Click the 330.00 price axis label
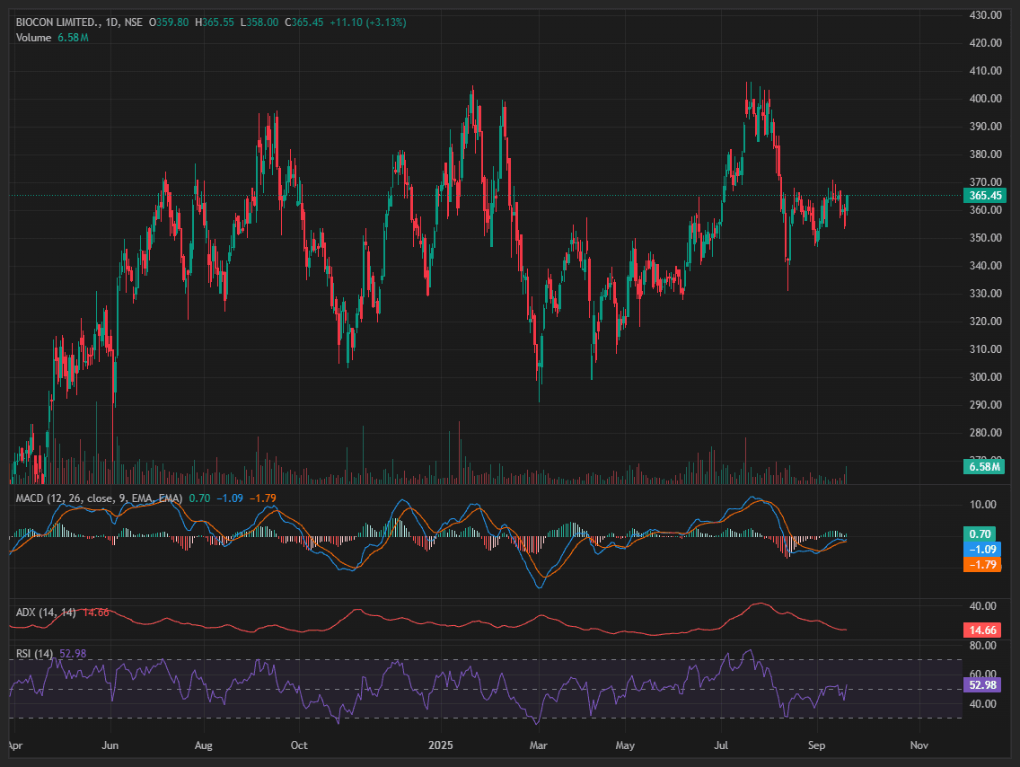This screenshot has height=767, width=1020. click(x=985, y=294)
